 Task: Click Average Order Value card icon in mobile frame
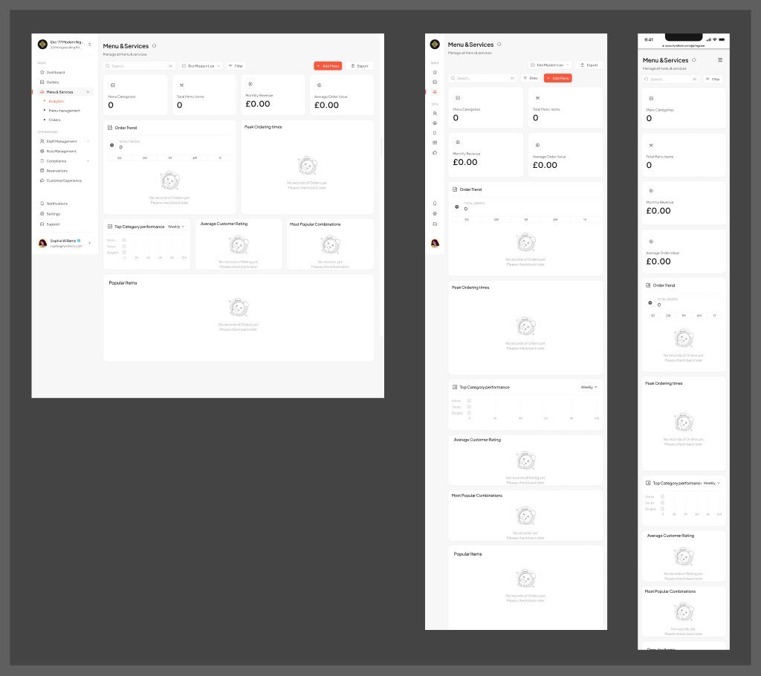pos(651,241)
